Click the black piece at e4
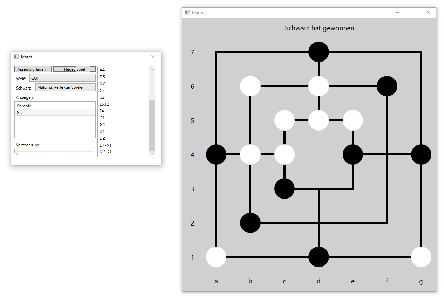 pyautogui.click(x=352, y=154)
